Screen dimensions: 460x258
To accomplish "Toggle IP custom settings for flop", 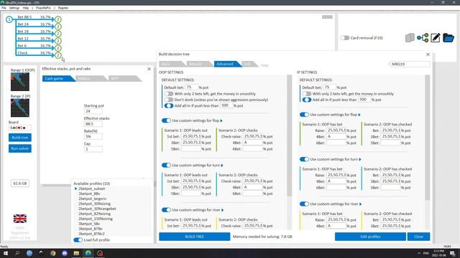I will (304, 115).
